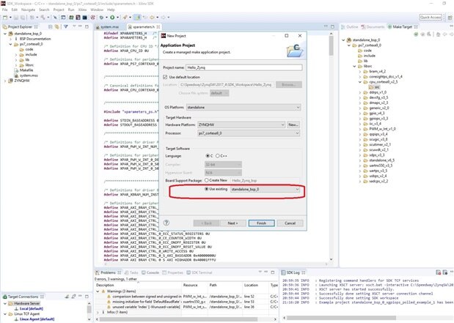Click the Project name input field
This screenshot has height=323, width=454.
click(x=249, y=67)
